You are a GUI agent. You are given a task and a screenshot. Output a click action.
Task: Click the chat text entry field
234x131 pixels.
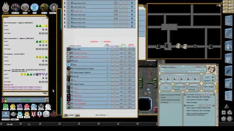(22, 94)
